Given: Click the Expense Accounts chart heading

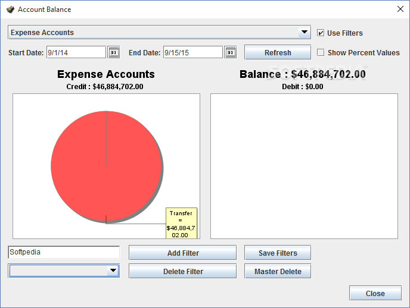Looking at the screenshot, I should point(106,74).
